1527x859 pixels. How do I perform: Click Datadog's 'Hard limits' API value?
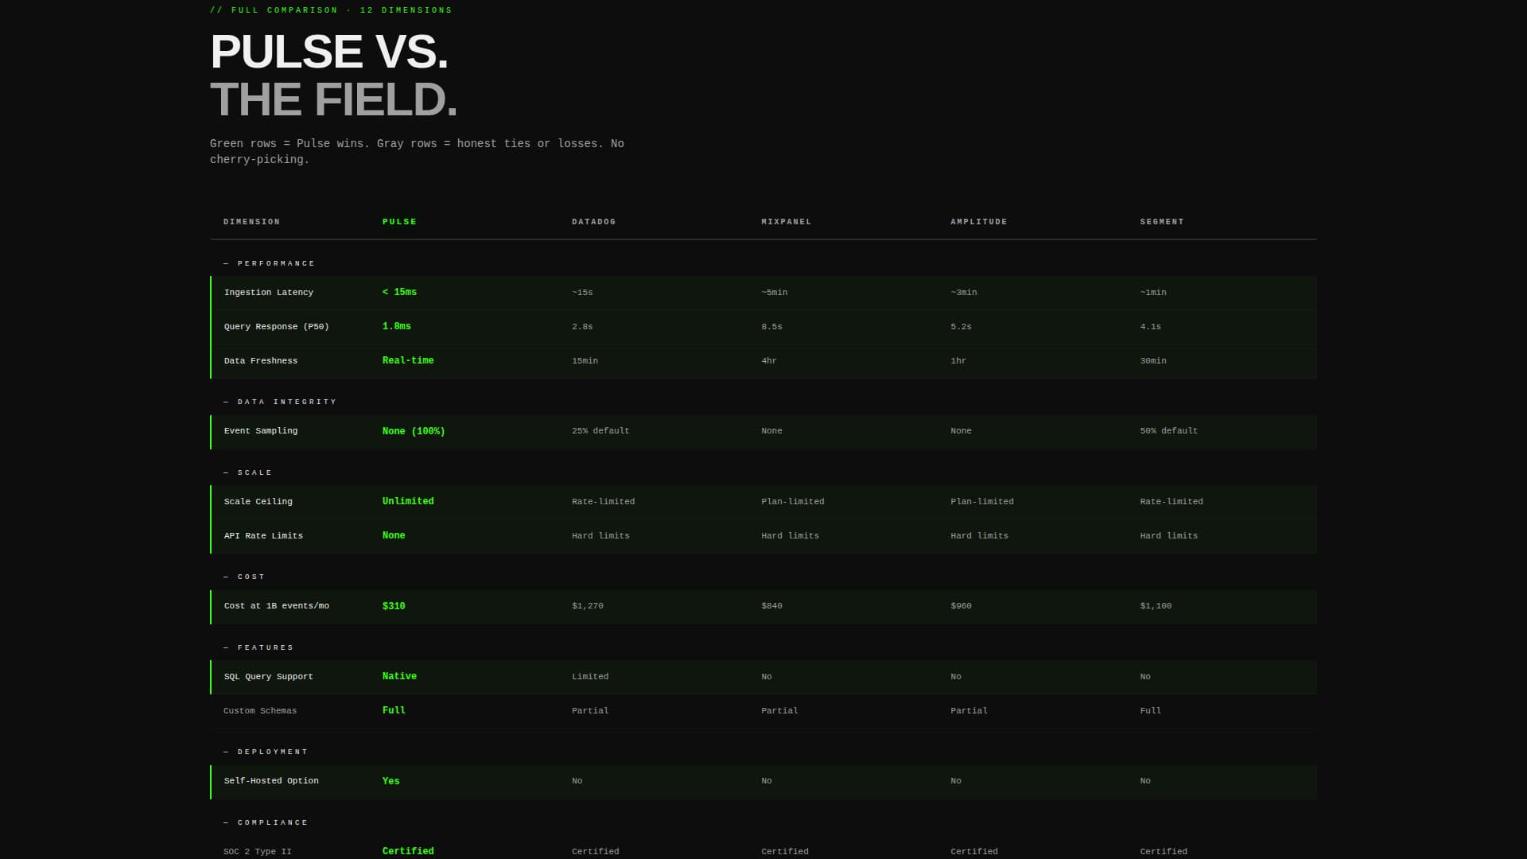point(600,536)
